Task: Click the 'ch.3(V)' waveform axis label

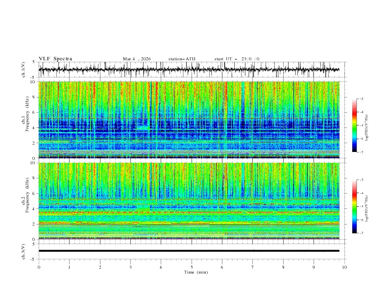Action: point(24,251)
